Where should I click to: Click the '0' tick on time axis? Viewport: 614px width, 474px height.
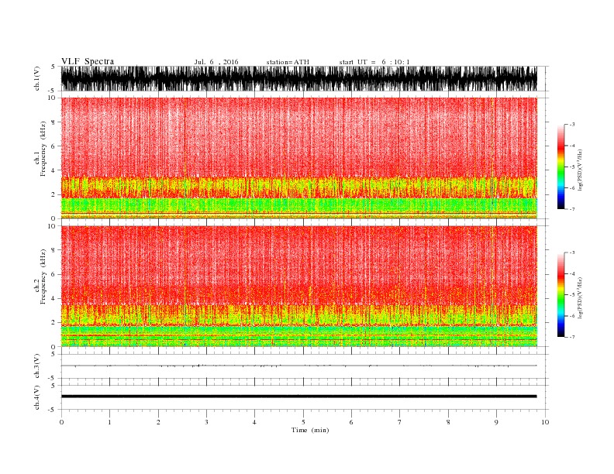[61, 422]
